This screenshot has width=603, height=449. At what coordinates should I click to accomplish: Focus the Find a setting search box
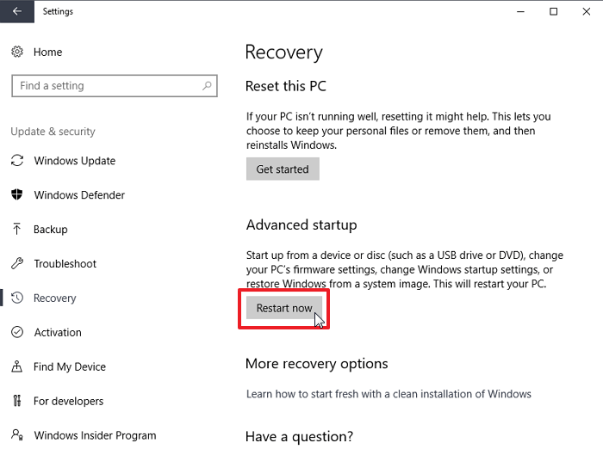click(x=103, y=86)
